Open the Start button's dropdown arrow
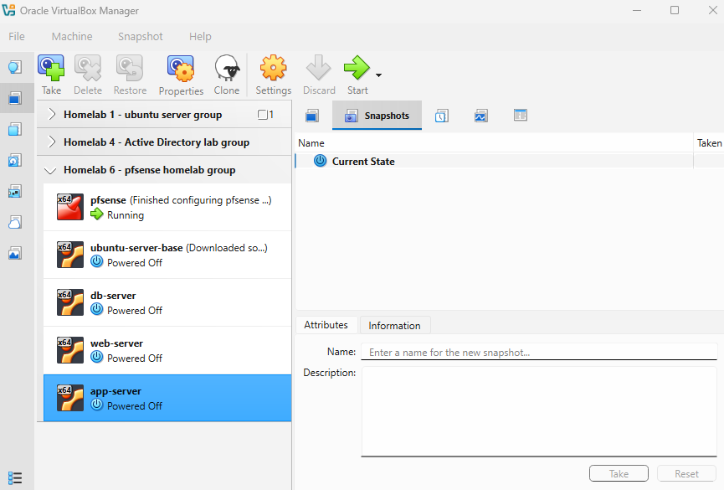The width and height of the screenshot is (724, 490). 378,75
